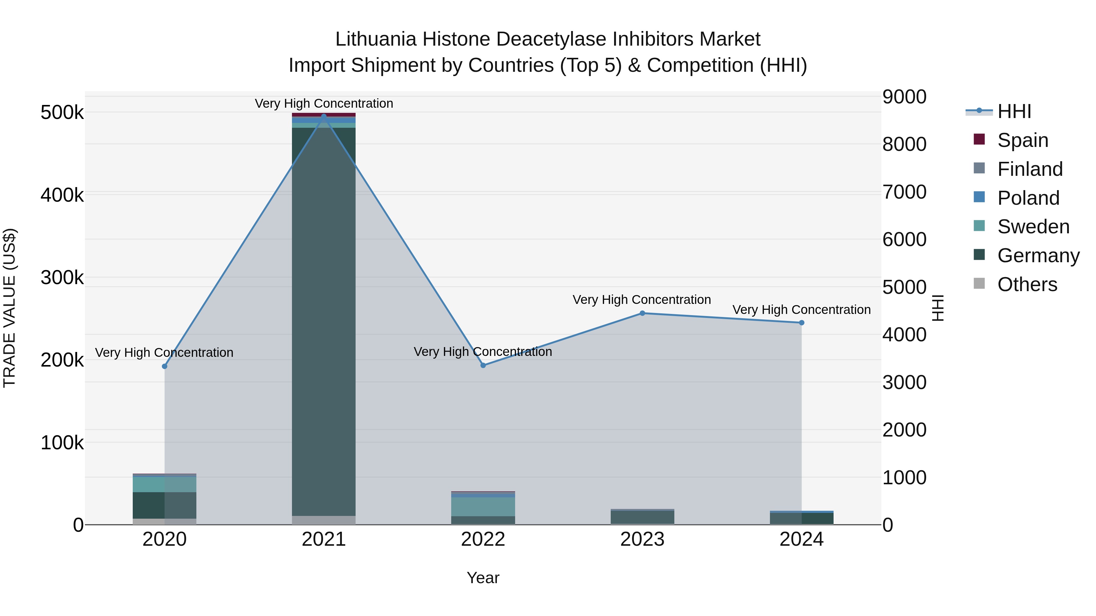1096x616 pixels.
Task: Click the 2023 x-axis tick label
Action: point(642,539)
